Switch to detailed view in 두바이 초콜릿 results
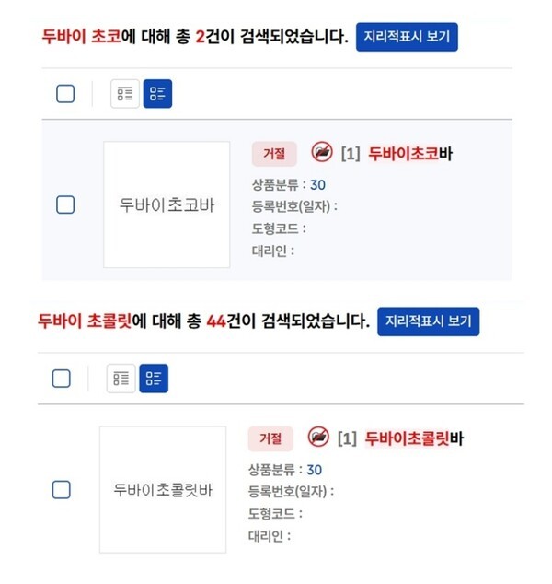This screenshot has height=584, width=552. [x=154, y=379]
